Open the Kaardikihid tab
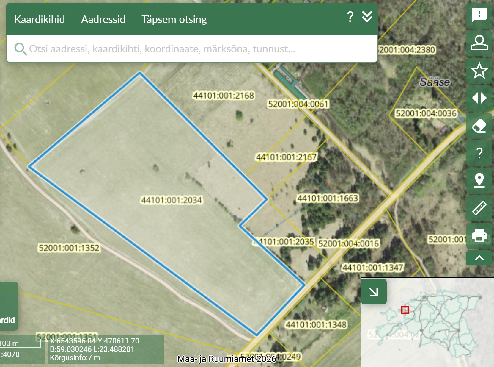Image resolution: width=494 pixels, height=367 pixels. click(40, 19)
